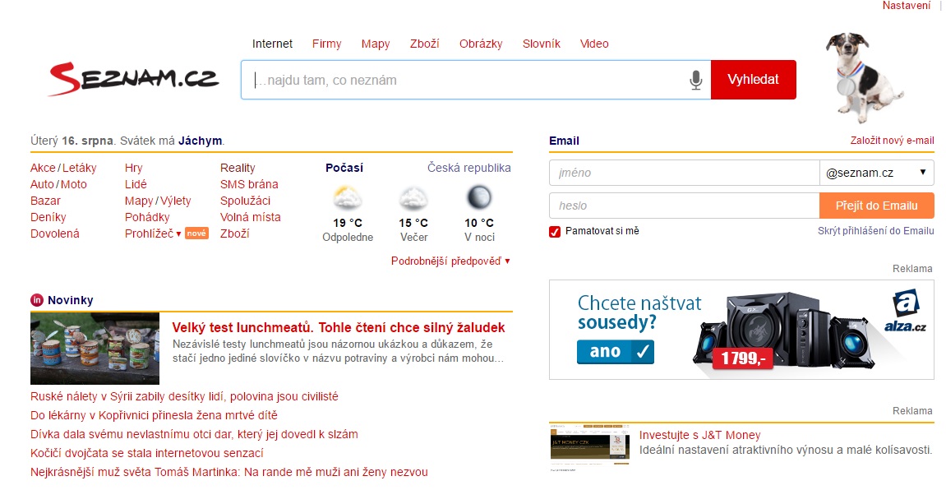Open the @seznam.cz domain dropdown
This screenshot has height=490, width=946.
click(877, 173)
